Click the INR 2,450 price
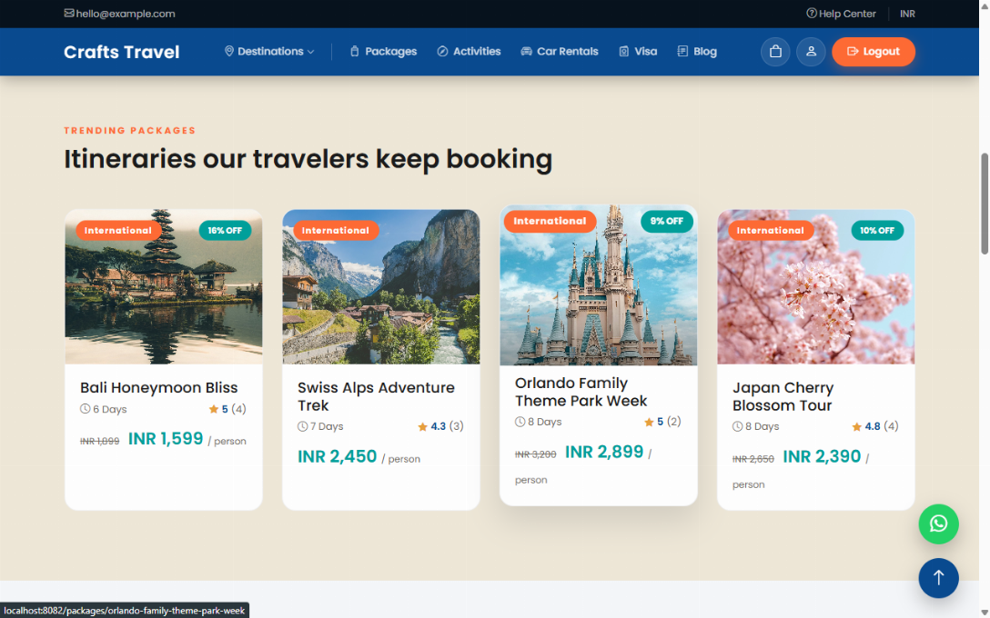The width and height of the screenshot is (990, 618). click(x=338, y=456)
